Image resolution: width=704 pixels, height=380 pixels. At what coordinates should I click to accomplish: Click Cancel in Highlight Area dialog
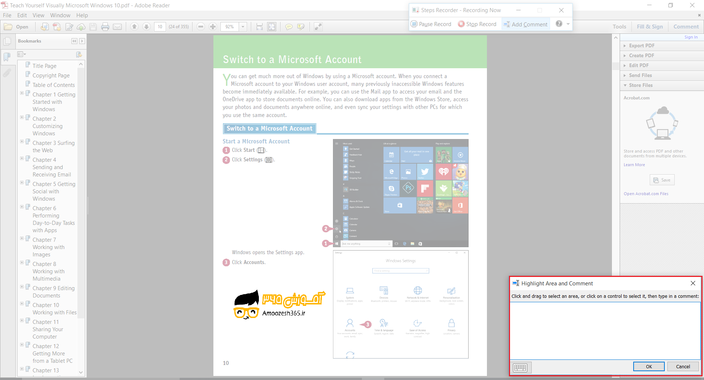tap(683, 366)
